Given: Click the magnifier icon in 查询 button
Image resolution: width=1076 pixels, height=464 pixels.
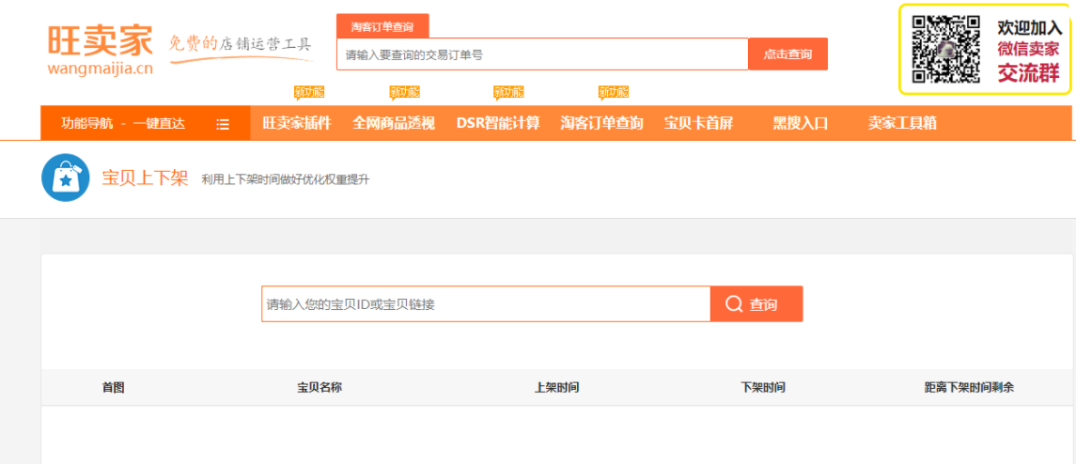Looking at the screenshot, I should [x=734, y=304].
